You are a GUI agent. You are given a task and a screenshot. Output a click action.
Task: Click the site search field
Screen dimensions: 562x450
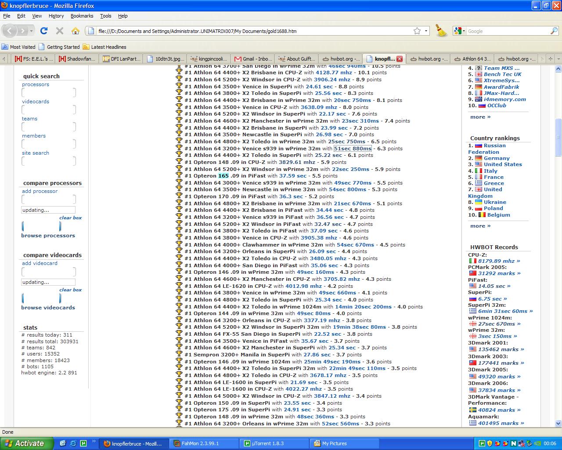tap(49, 161)
